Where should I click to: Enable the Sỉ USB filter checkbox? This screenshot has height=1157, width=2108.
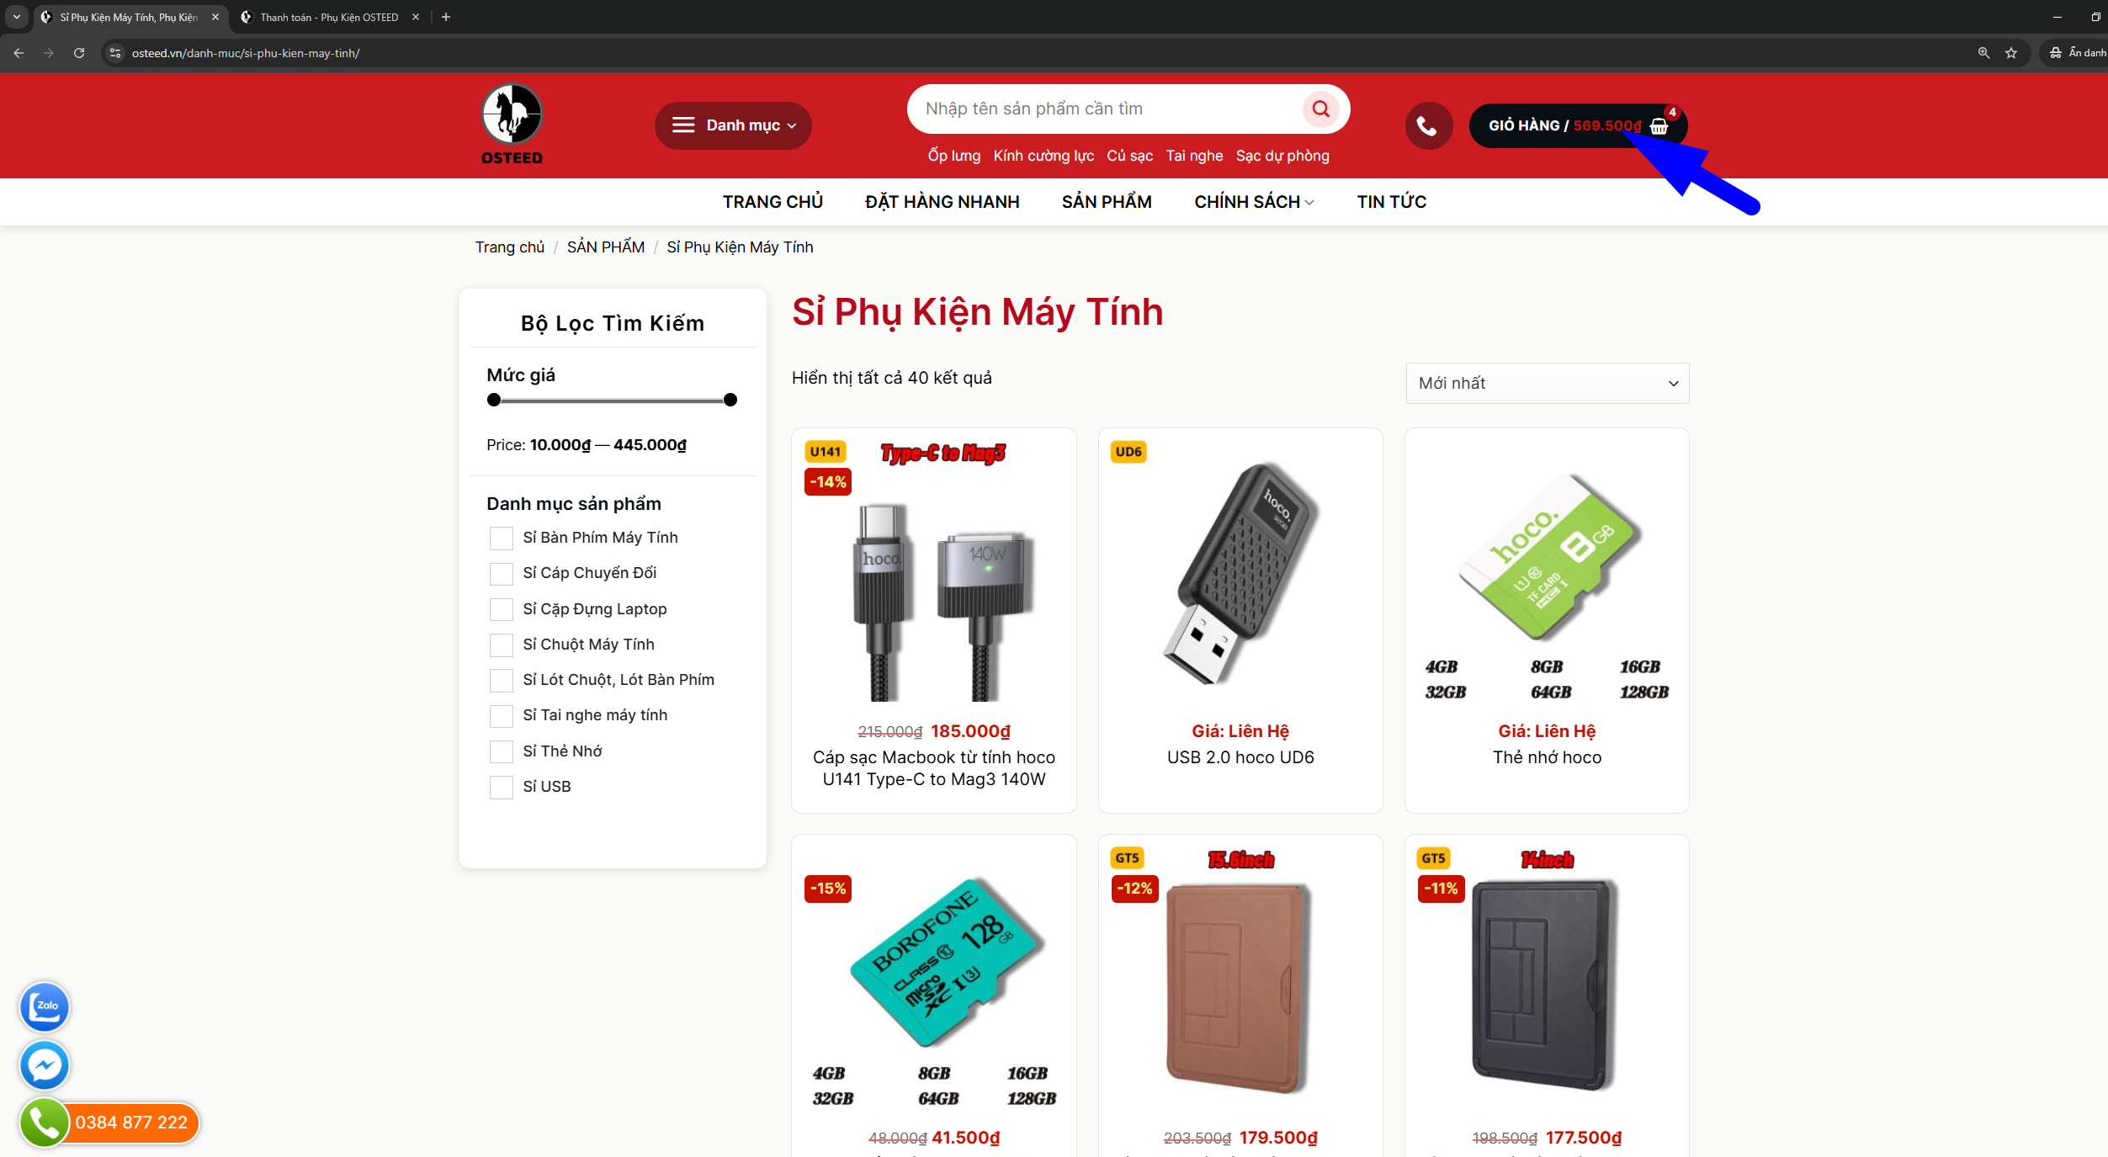(502, 787)
